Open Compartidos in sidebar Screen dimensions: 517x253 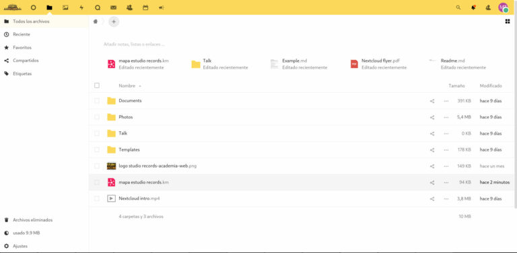click(x=44, y=61)
